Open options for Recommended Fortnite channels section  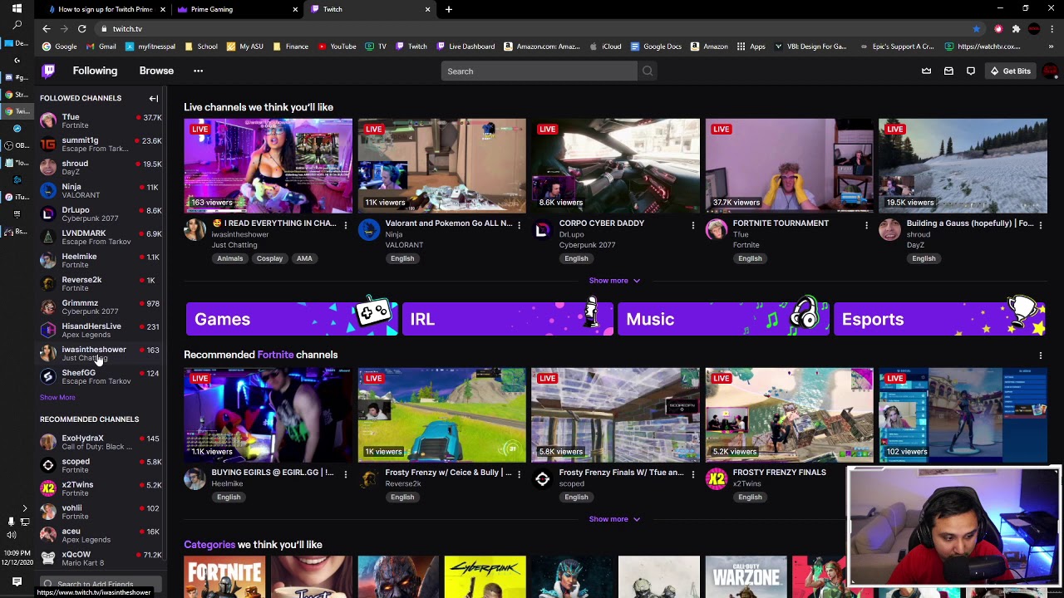click(x=1040, y=355)
